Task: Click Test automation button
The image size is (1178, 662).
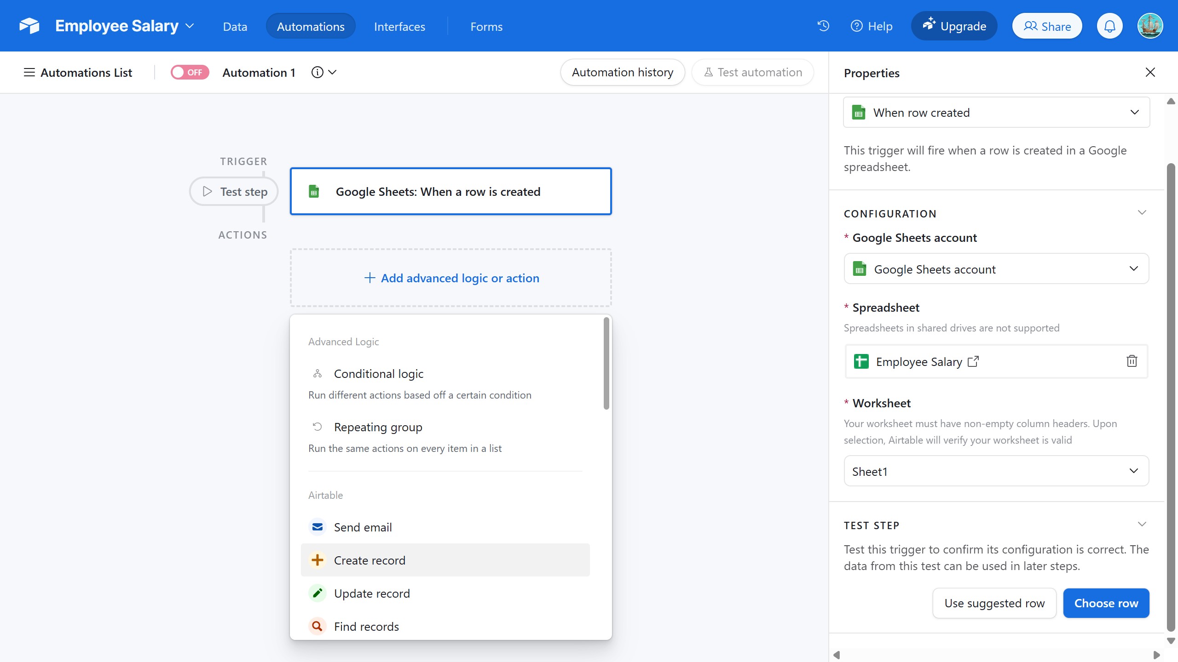Action: (753, 72)
